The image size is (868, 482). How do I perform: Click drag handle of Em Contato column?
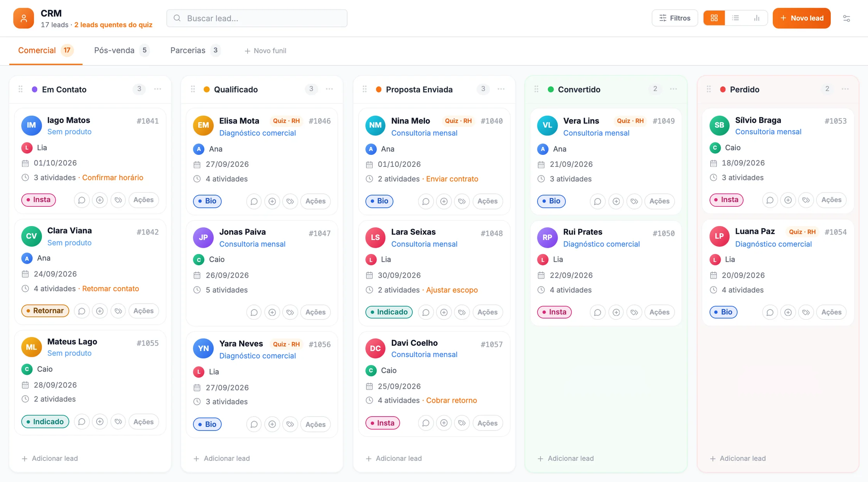click(x=21, y=89)
